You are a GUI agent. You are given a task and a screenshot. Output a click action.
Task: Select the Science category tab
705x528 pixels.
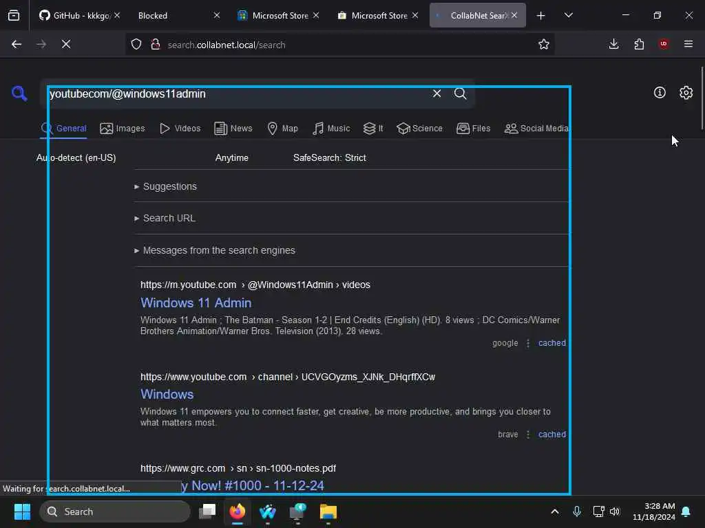pos(420,129)
